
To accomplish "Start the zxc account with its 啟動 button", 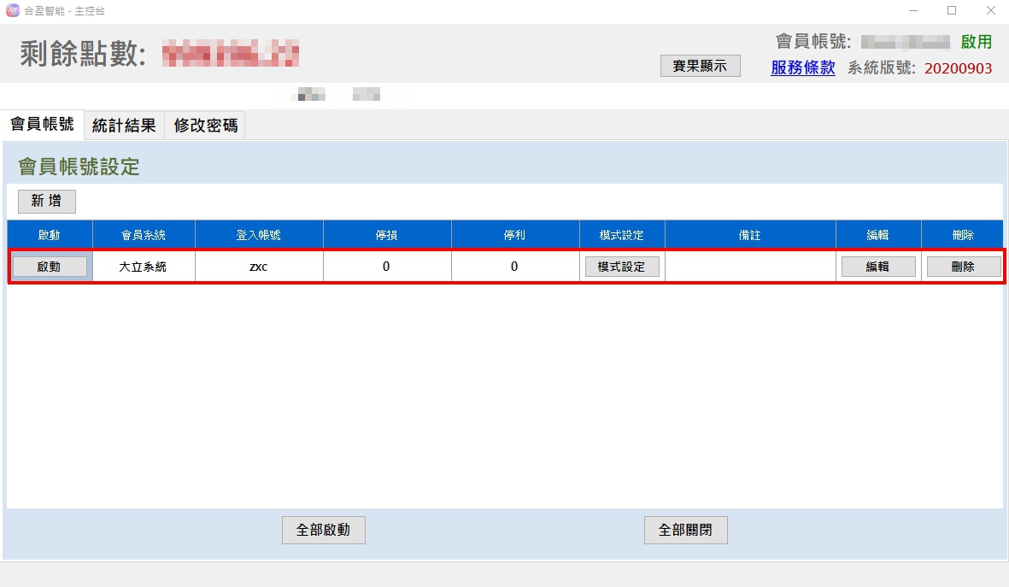I will 50,267.
